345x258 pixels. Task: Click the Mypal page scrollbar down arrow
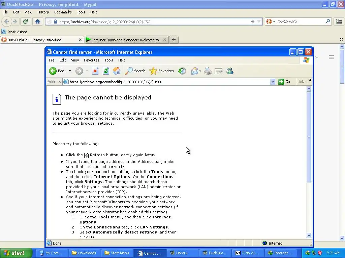[x=342, y=238]
